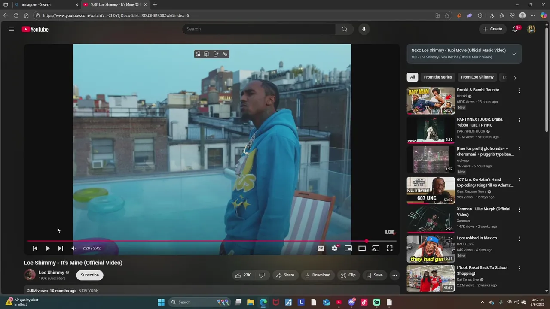Save the video to a playlist
The image size is (550, 309).
tap(374, 275)
